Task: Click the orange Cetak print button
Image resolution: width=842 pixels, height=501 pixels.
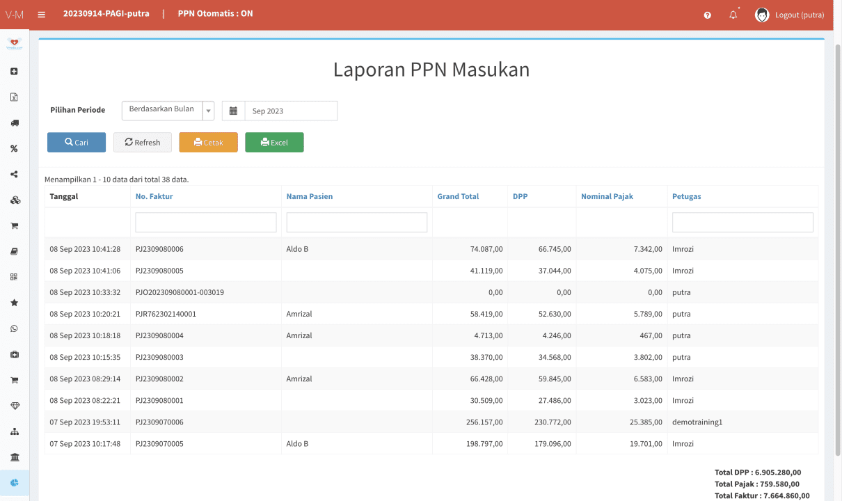Action: tap(208, 143)
